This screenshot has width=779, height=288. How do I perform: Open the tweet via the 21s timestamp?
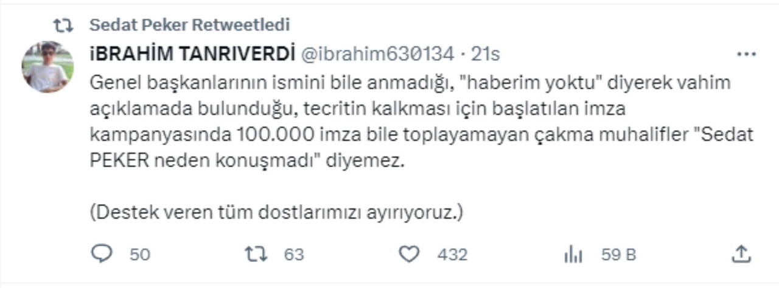click(x=485, y=54)
